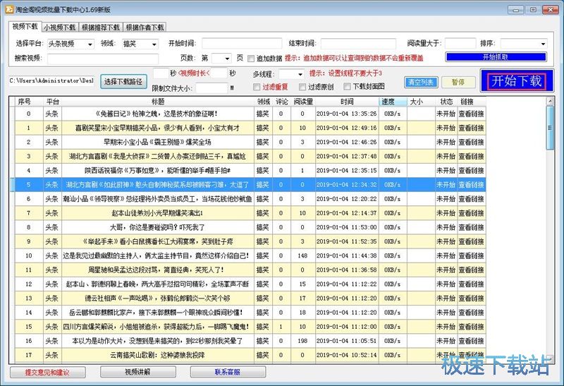Switch to the 视频下载 tab
This screenshot has width=564, height=386.
[x=25, y=26]
